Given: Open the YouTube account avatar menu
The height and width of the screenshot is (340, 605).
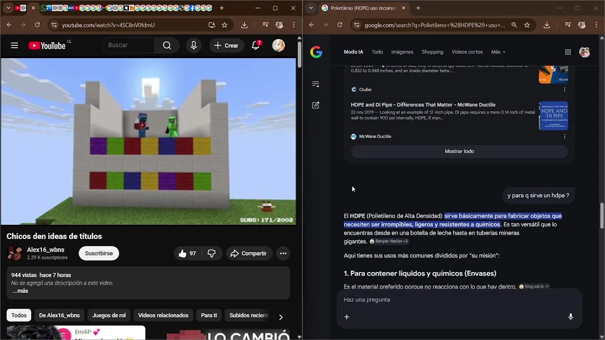Looking at the screenshot, I should point(278,45).
